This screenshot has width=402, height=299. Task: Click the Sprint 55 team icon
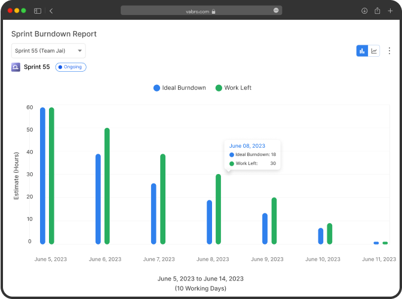click(x=16, y=67)
